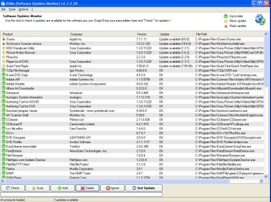Click the green icon beside Album Art Downloader
271x202 pixels.
[4, 89]
